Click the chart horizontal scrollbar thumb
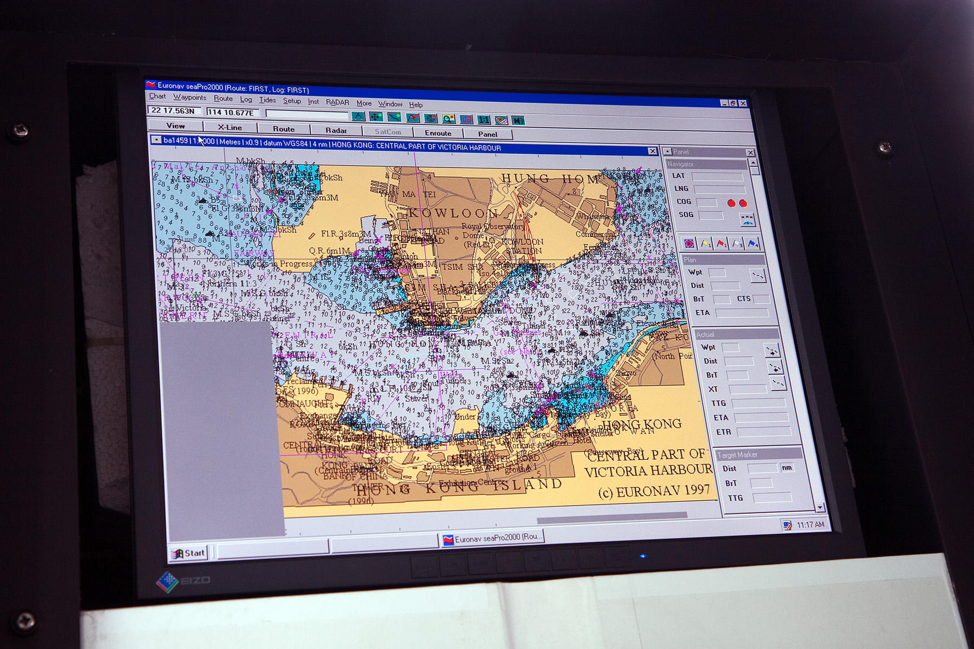974x649 pixels. tap(612, 518)
